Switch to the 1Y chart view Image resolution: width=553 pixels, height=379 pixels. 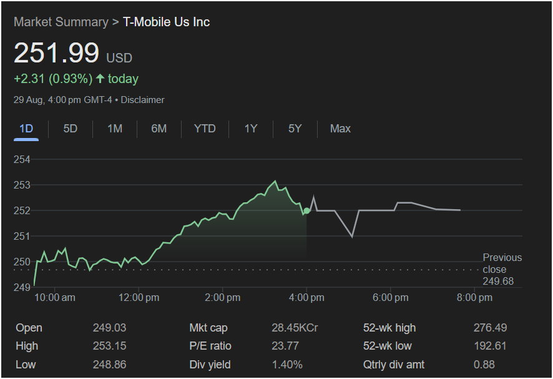pos(251,129)
